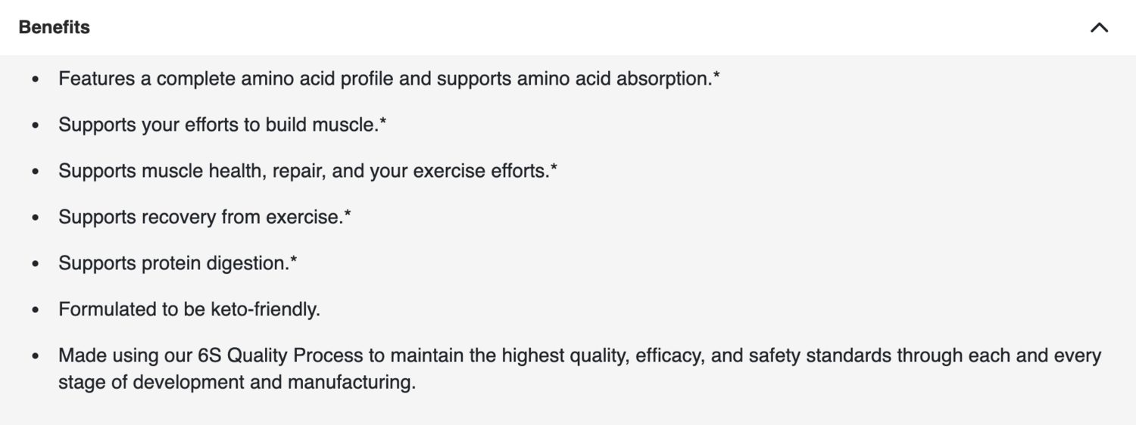This screenshot has height=425, width=1136.
Task: Click the recovery from exercise benefit
Action: click(204, 217)
